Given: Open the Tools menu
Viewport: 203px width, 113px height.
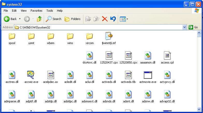Looking at the screenshot, I should [x=50, y=11].
